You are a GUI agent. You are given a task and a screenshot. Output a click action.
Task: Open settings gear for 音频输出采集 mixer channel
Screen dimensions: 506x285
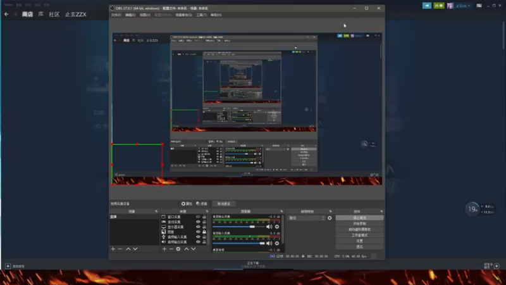[277, 227]
